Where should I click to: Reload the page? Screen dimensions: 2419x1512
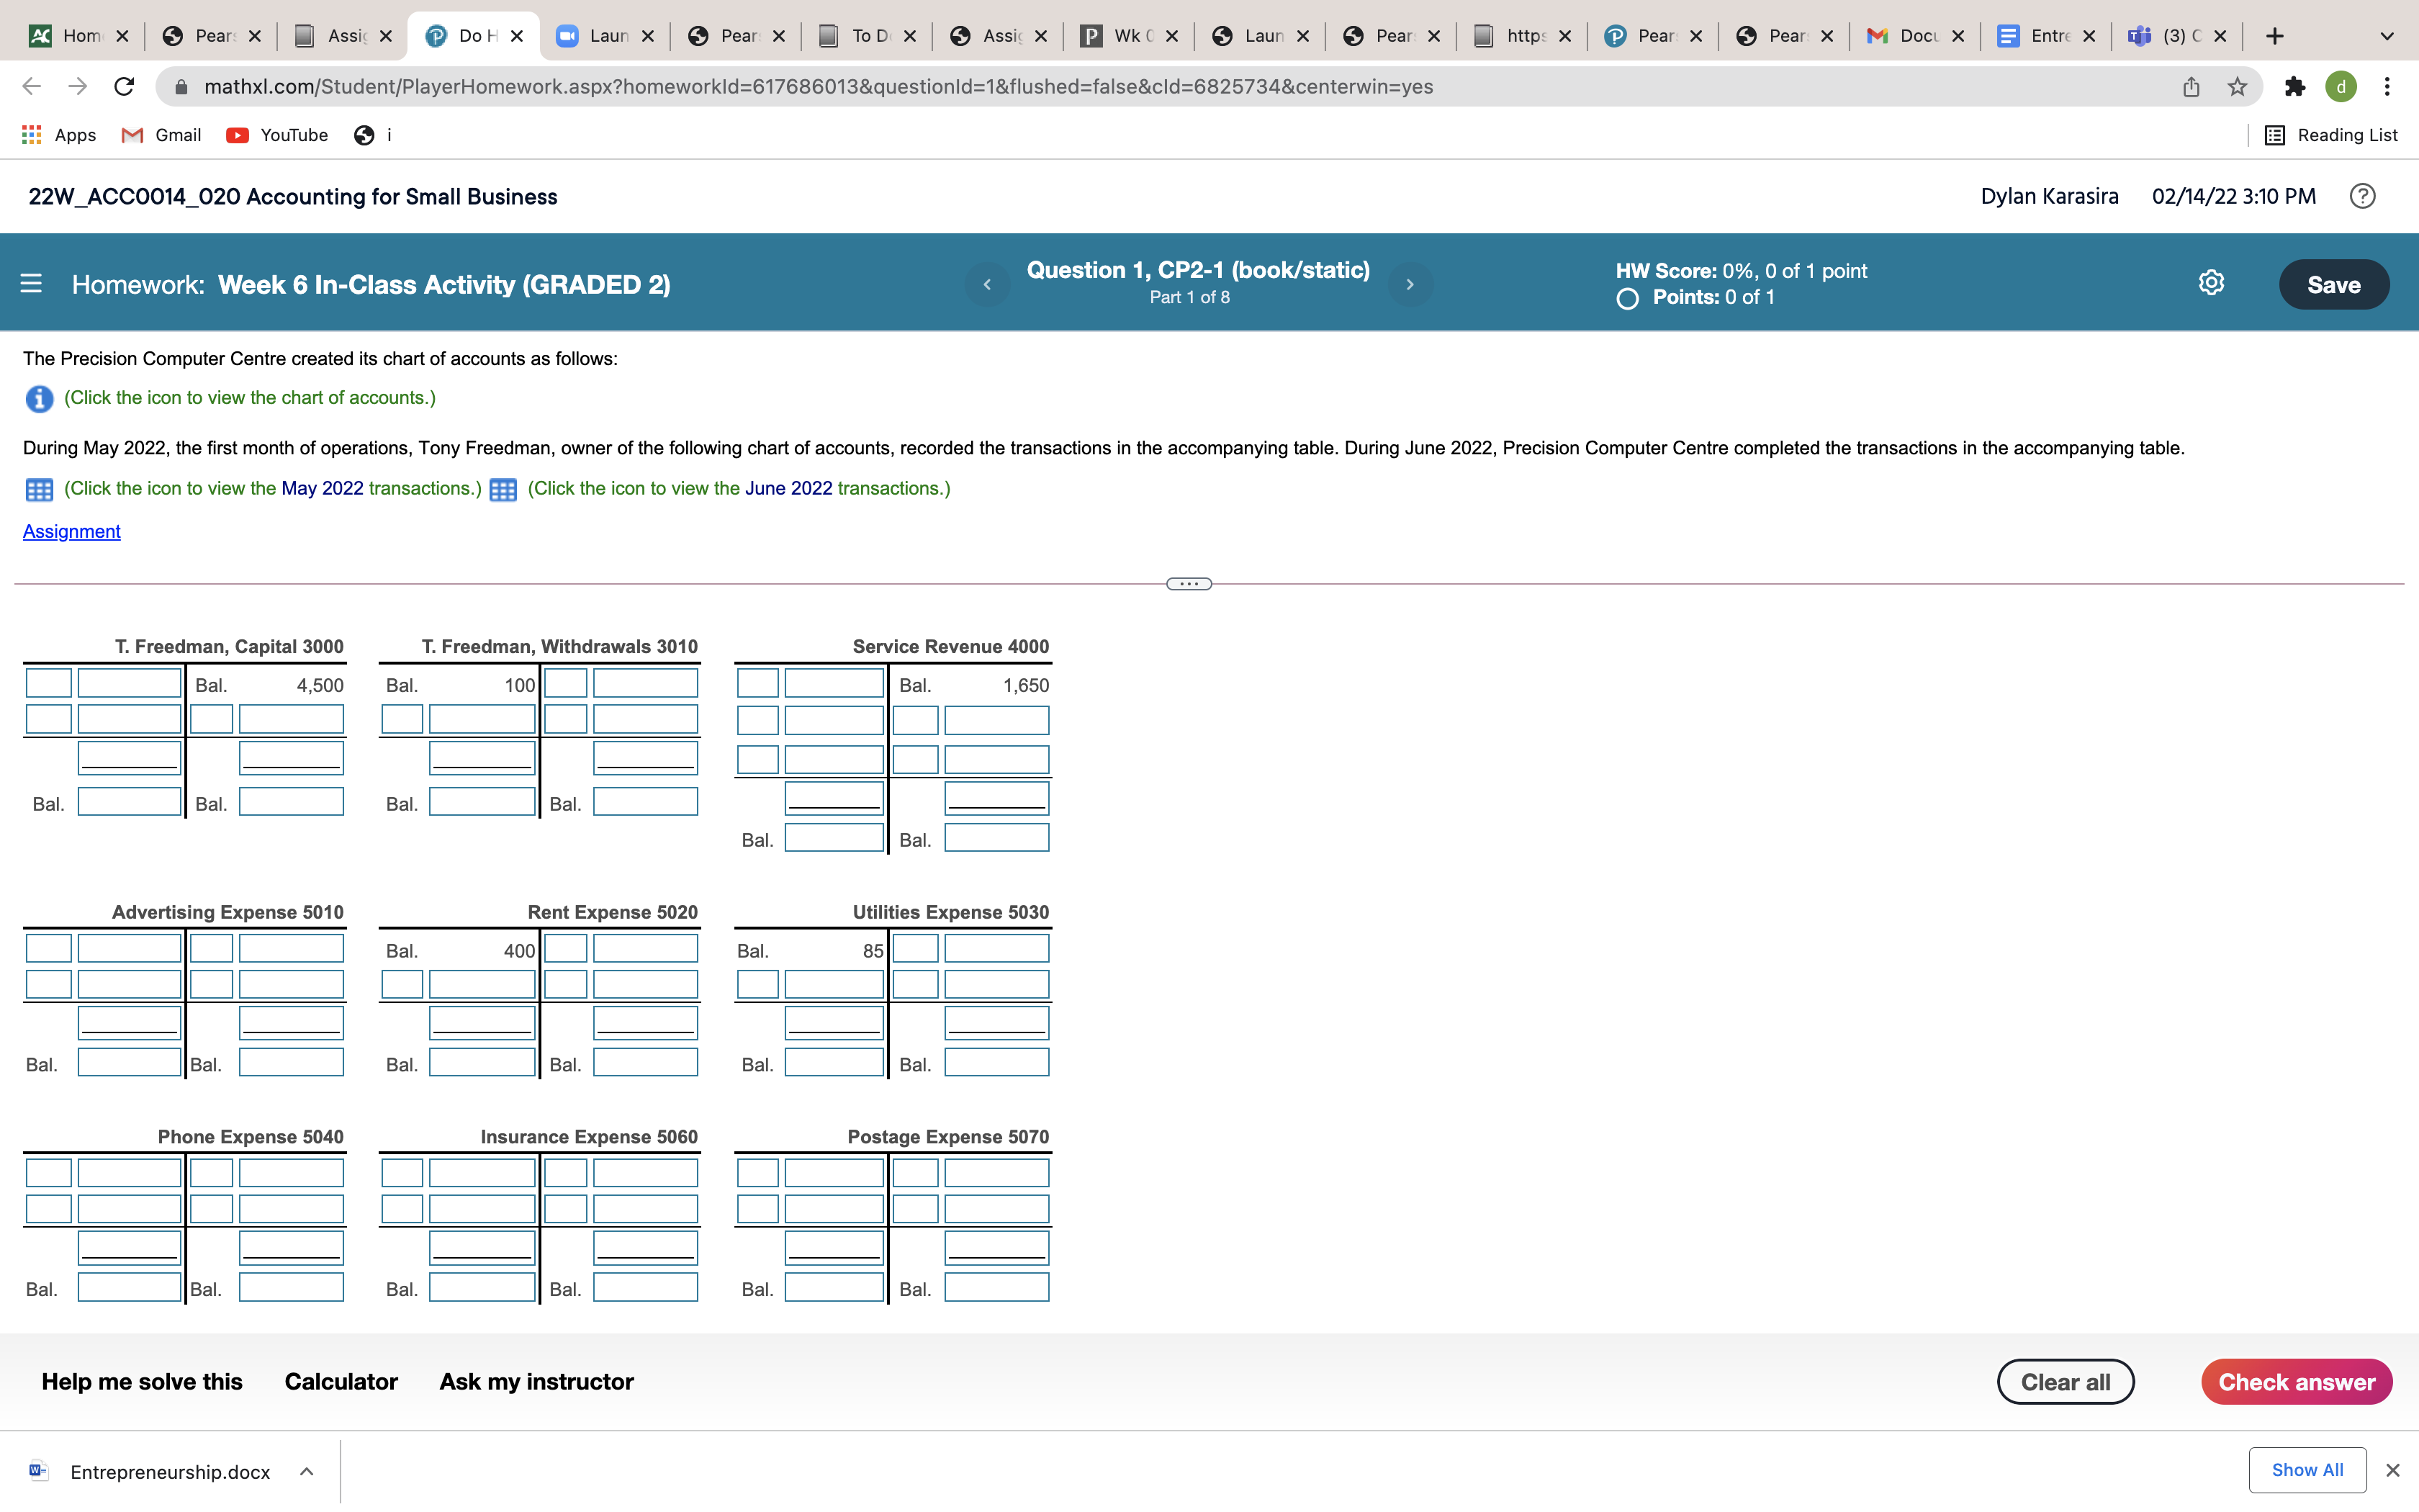tap(124, 87)
